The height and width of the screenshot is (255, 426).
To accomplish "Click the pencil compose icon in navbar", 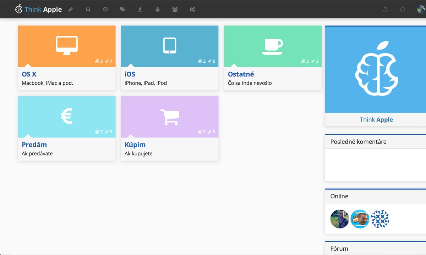I will pyautogui.click(x=71, y=10).
